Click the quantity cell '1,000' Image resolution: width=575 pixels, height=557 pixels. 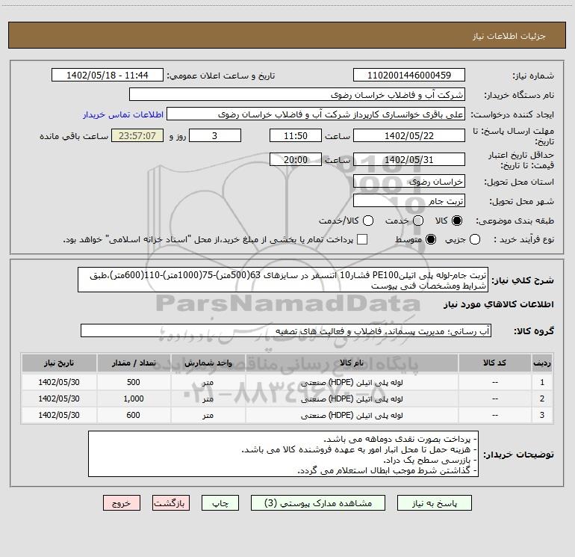(134, 398)
